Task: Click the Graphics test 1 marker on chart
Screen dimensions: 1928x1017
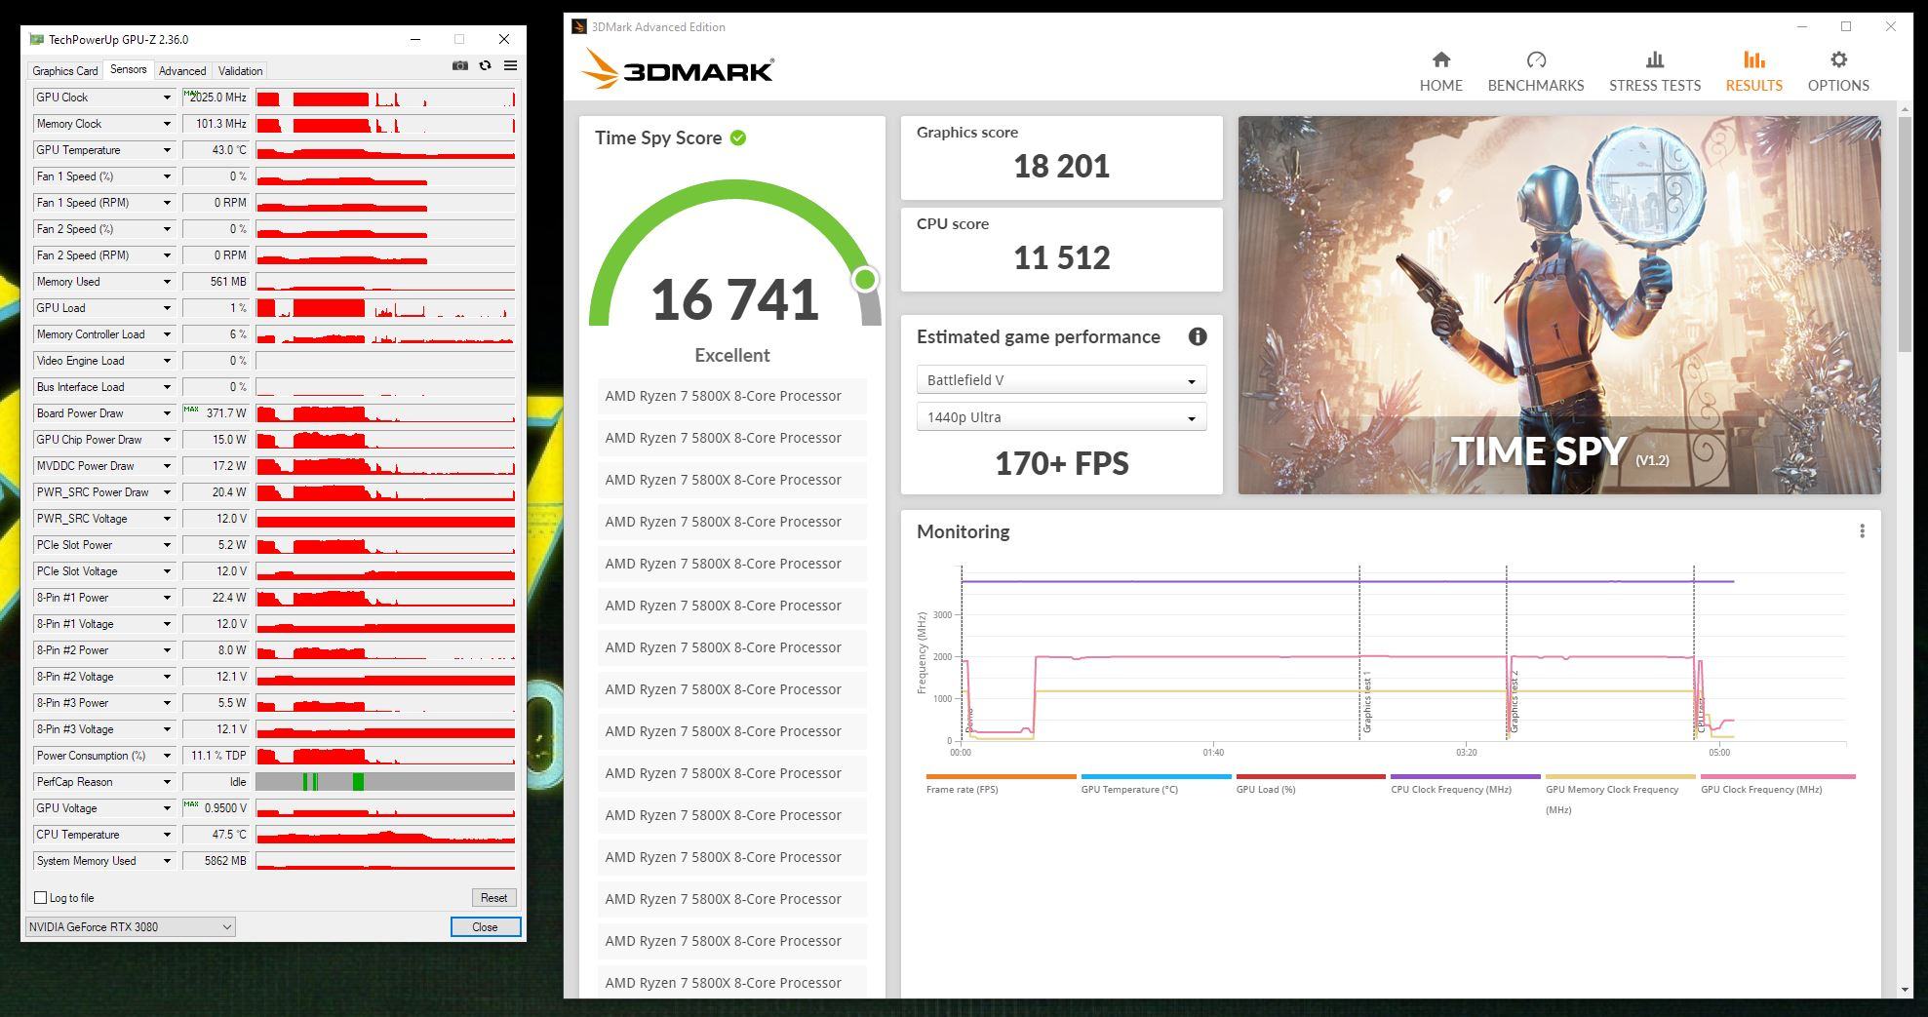Action: 1366,702
